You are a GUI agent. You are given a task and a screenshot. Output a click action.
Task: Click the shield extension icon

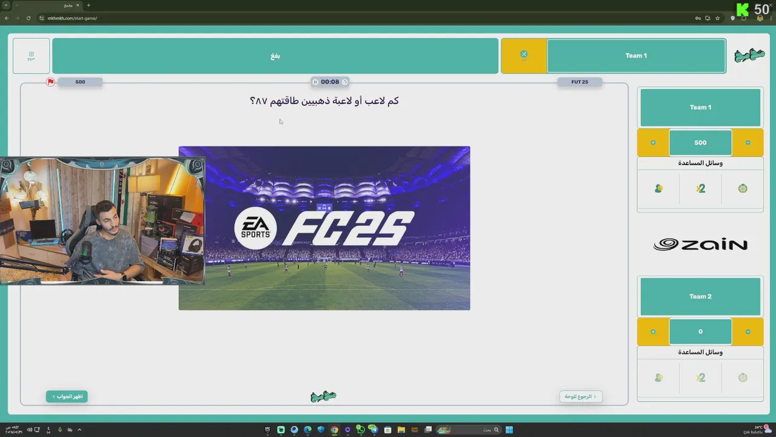coord(733,18)
